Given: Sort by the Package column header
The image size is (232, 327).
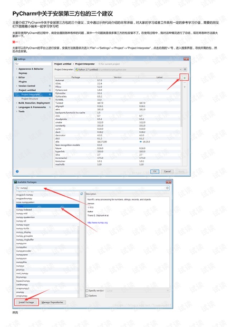Looking at the screenshot, I should [76, 77].
